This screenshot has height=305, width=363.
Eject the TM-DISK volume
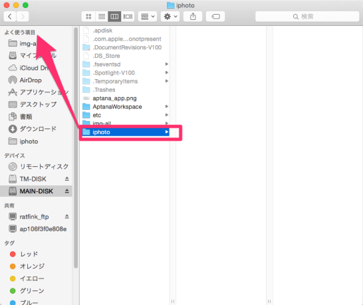(67, 179)
